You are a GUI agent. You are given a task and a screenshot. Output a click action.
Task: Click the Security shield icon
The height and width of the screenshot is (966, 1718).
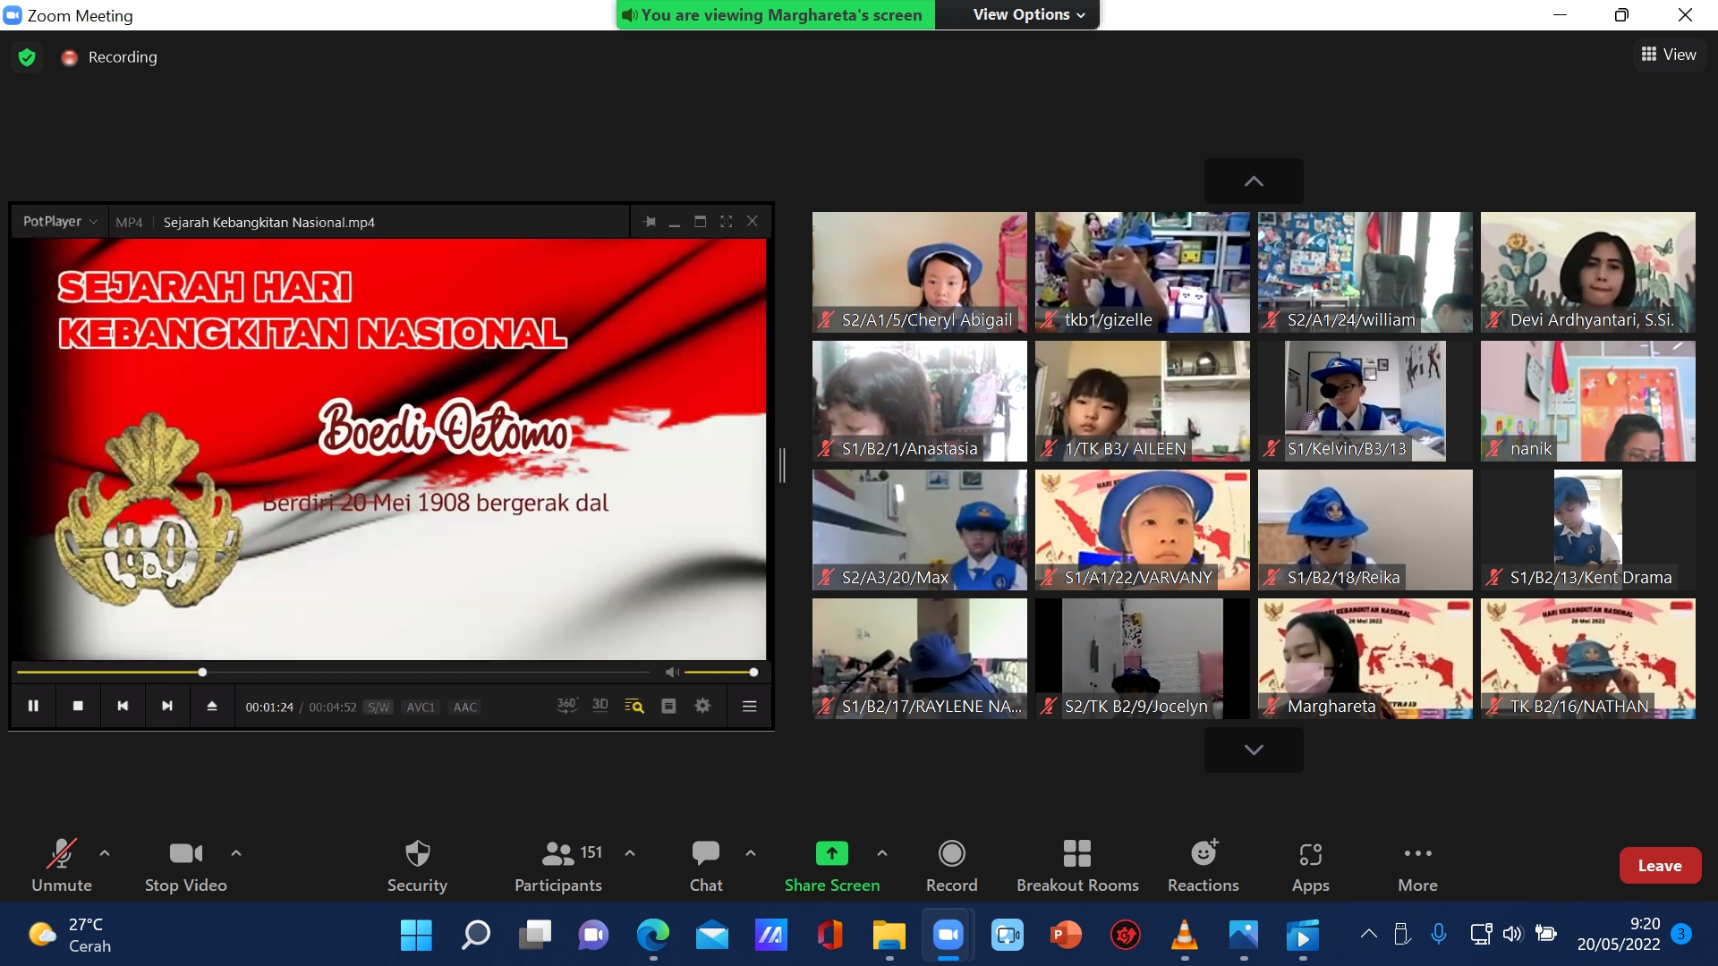point(417,854)
